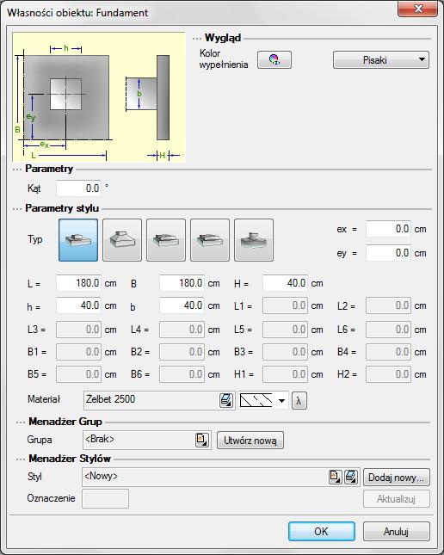Image resolution: width=444 pixels, height=555 pixels.
Task: Click style library icon next to Dodaj nowy
Action: [x=351, y=477]
